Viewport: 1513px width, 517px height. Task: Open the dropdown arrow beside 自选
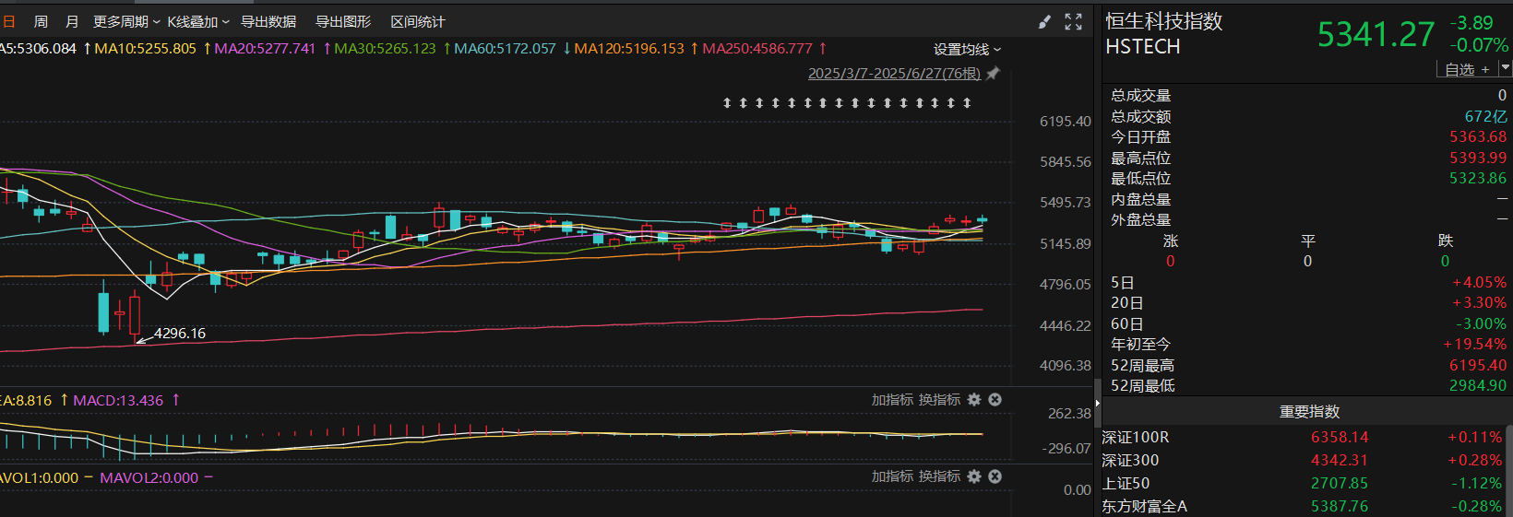pos(1505,68)
